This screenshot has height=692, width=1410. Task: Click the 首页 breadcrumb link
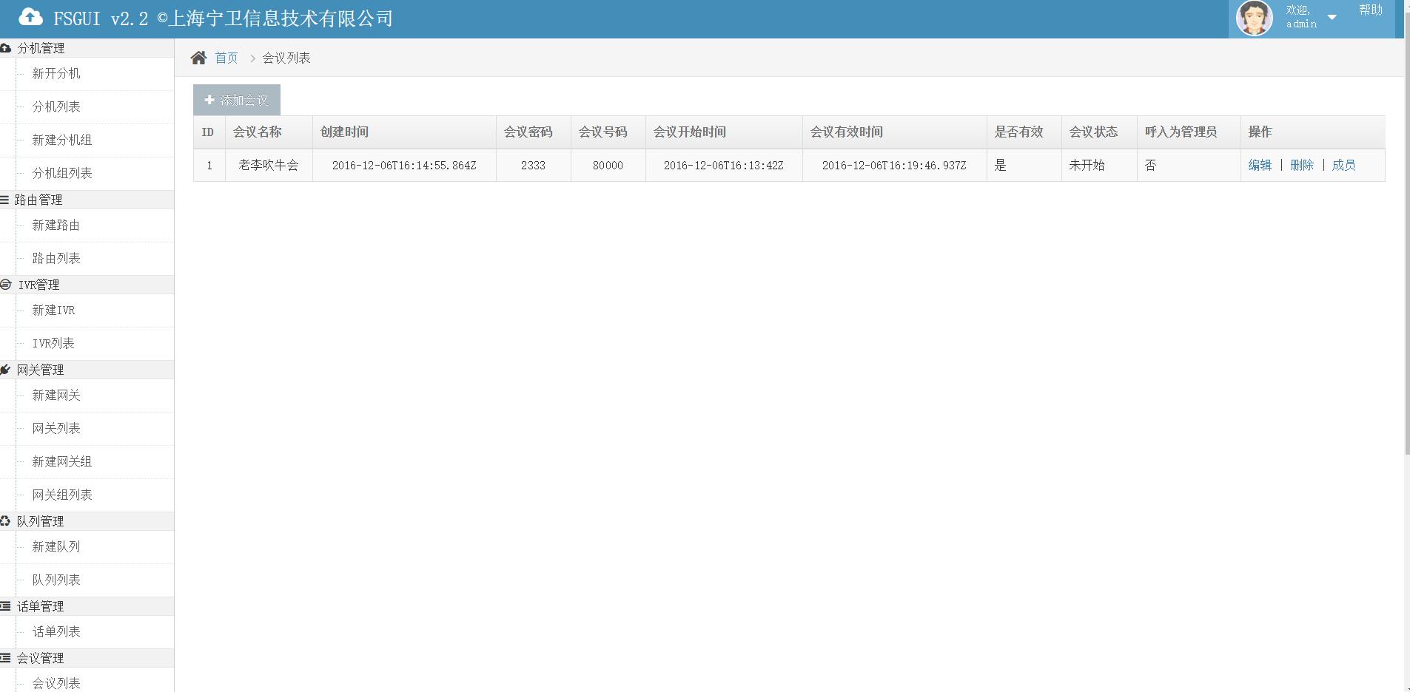click(x=226, y=58)
